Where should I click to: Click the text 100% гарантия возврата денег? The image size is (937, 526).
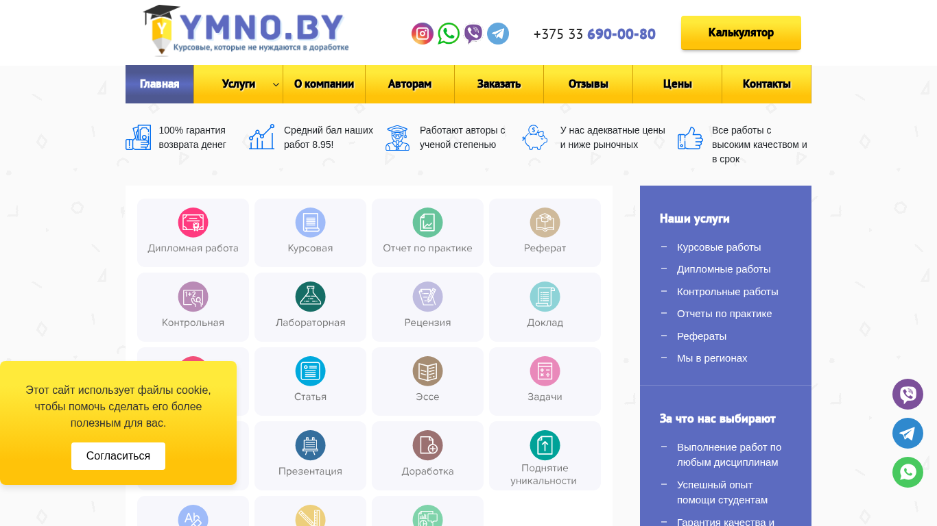(193, 138)
